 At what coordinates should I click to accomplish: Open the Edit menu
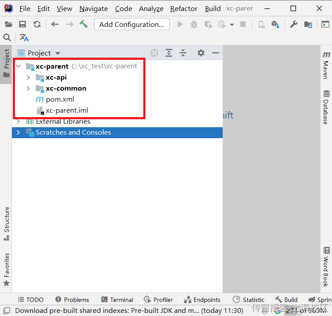coord(43,9)
